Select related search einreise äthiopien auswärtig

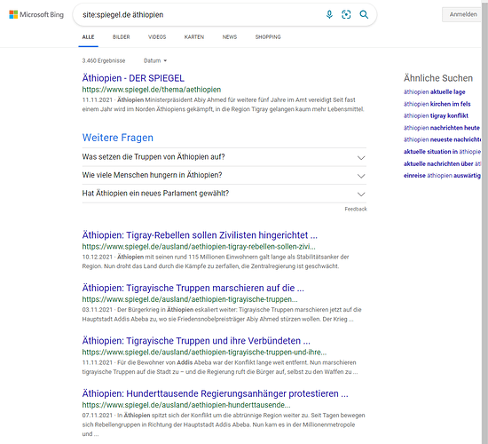pos(442,176)
